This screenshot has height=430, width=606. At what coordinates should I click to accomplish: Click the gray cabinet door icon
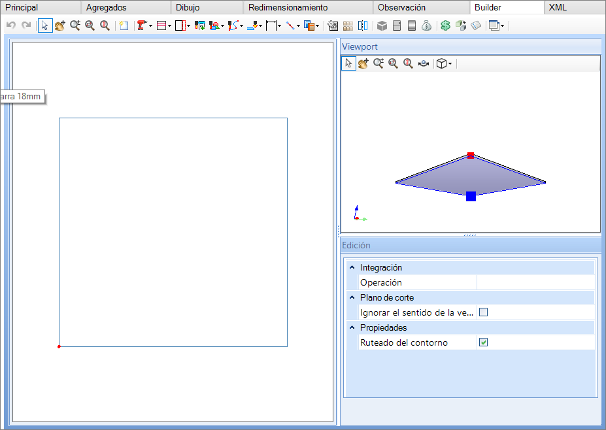point(397,25)
